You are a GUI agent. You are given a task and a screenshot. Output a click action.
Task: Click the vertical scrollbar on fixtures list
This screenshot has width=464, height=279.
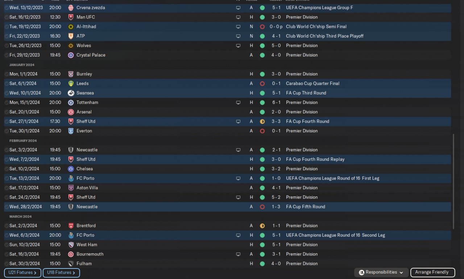453,181
